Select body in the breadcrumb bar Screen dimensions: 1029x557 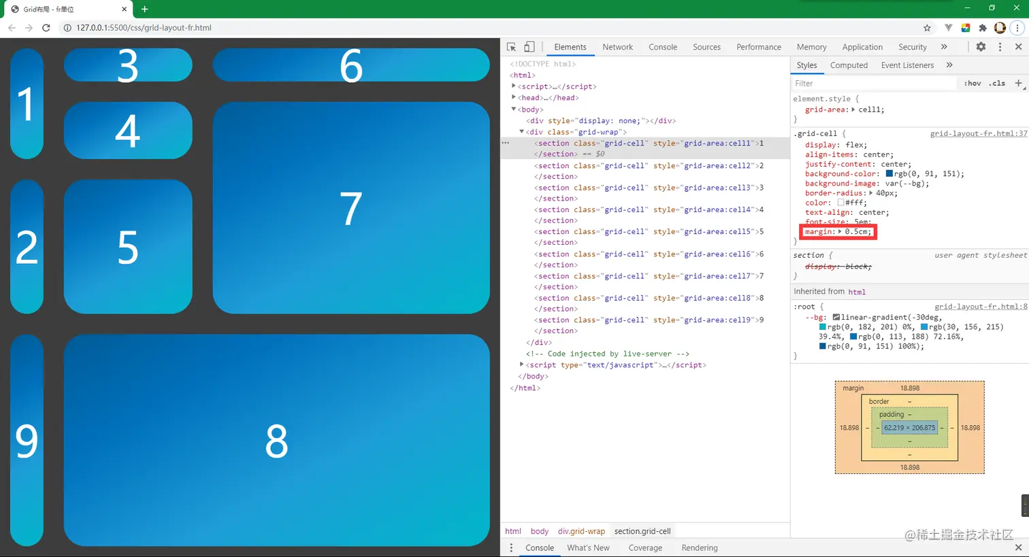pyautogui.click(x=540, y=531)
